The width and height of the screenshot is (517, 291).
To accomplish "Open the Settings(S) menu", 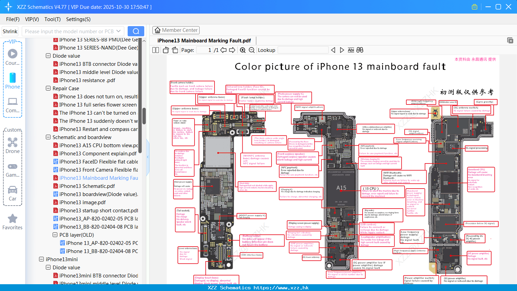I will tap(78, 19).
